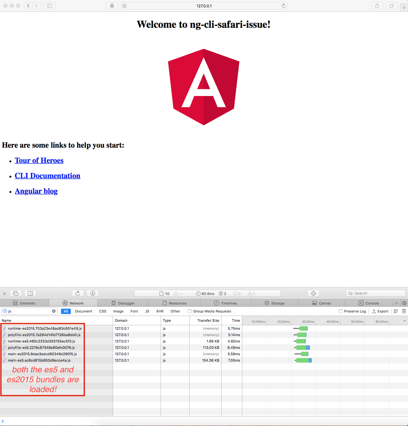
Task: Select the All filter
Action: coord(66,311)
